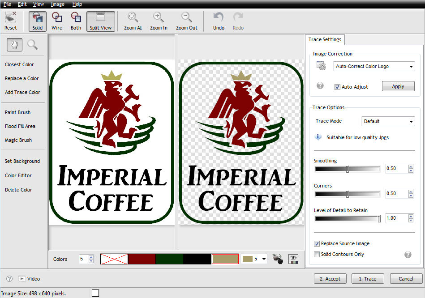Open the Trace Settings tab
The width and height of the screenshot is (425, 298).
(x=325, y=39)
